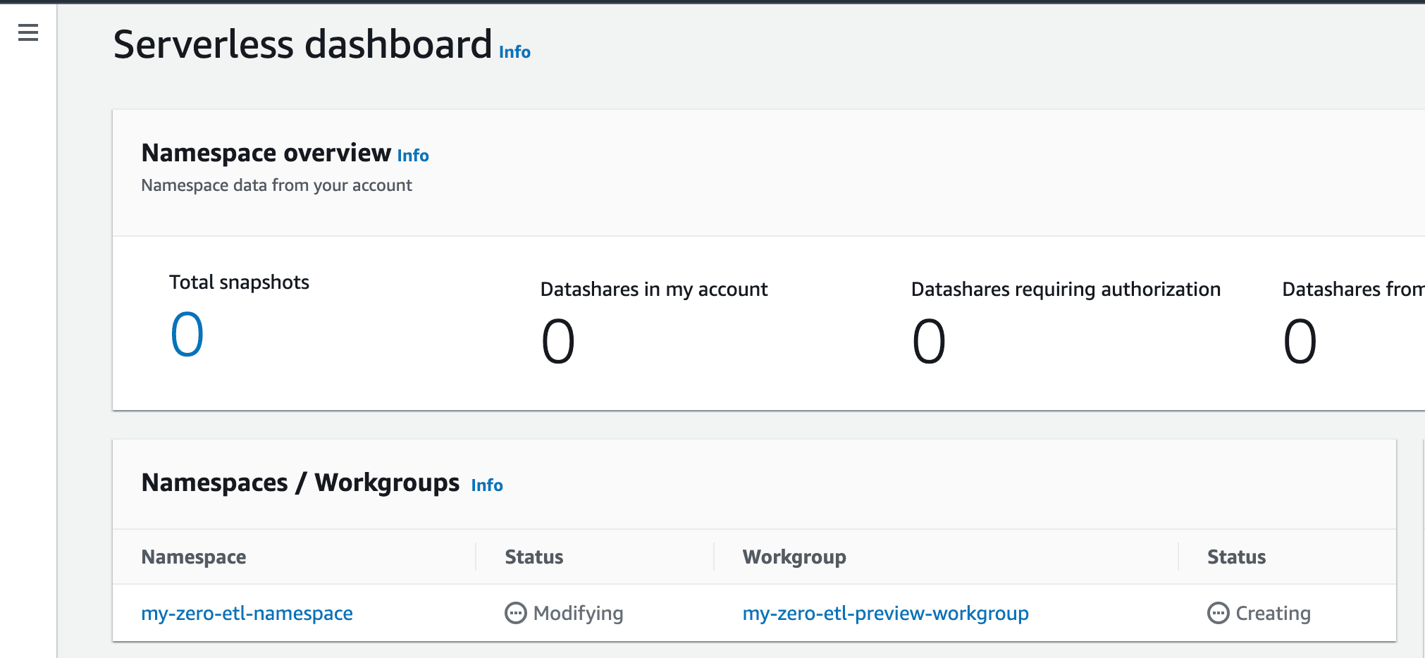Sort the table by Workgroup column
The image size is (1425, 658).
(x=794, y=557)
